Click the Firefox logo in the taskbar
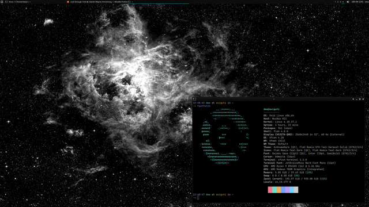Viewport: 369px width, 207px height. coord(68,2)
